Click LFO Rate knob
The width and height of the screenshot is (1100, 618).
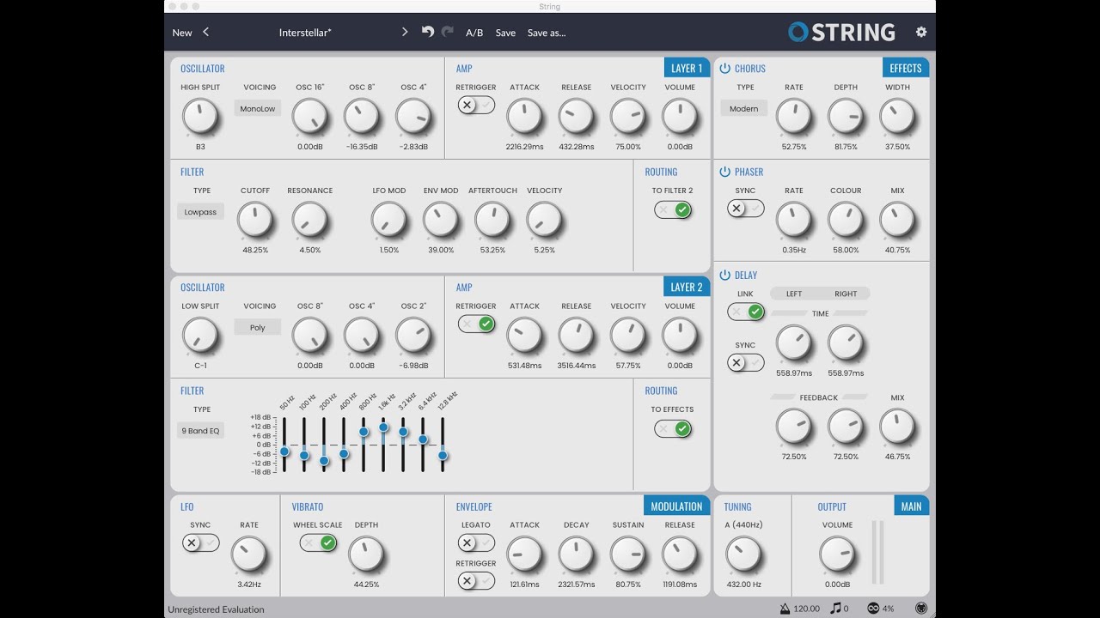point(249,554)
